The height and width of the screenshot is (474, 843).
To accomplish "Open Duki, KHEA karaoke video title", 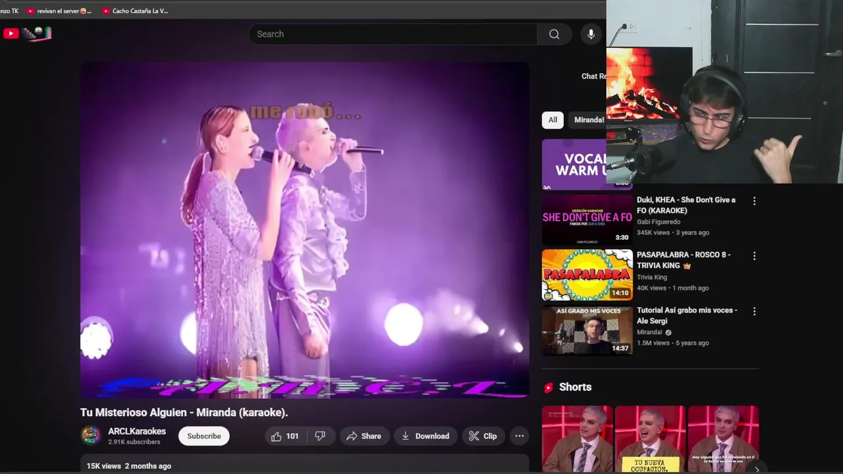I will (x=686, y=205).
